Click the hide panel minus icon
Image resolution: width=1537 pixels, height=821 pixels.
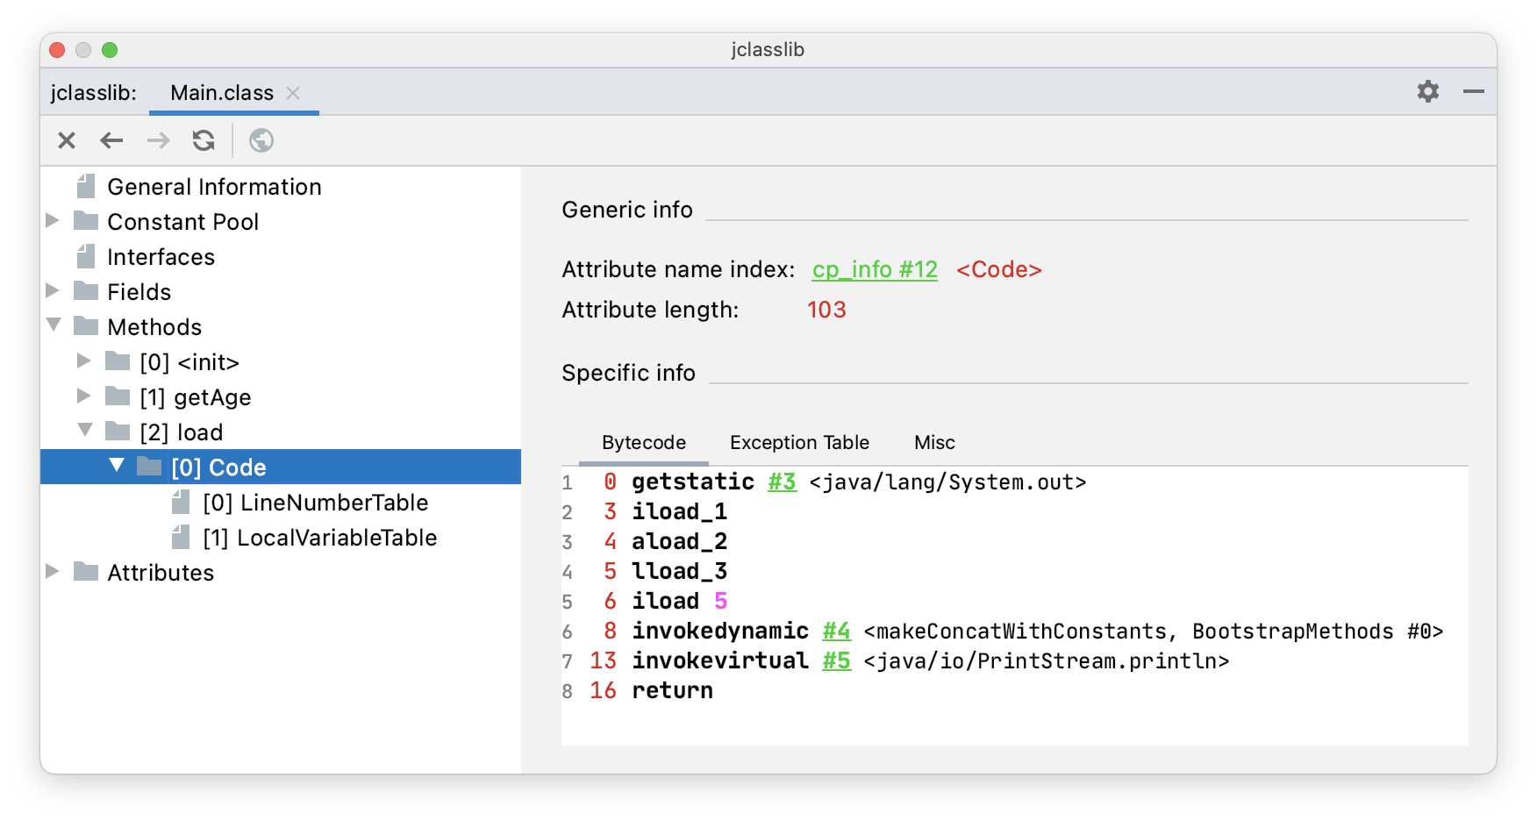(x=1474, y=91)
